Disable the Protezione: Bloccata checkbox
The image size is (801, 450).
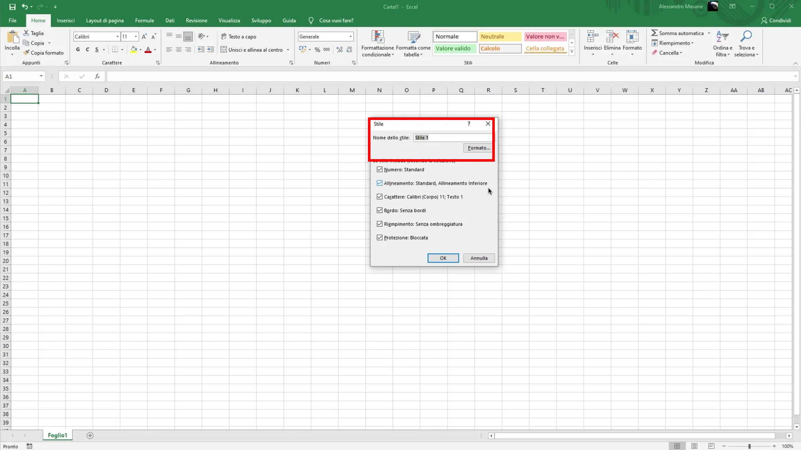coord(380,237)
